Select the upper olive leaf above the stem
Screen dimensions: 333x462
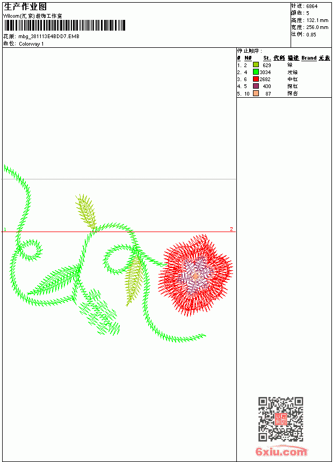(x=86, y=211)
